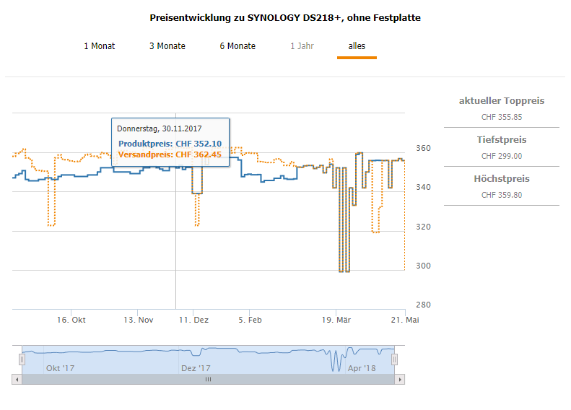Select the 'alles' range tab
This screenshot has width=571, height=410.
click(x=357, y=46)
